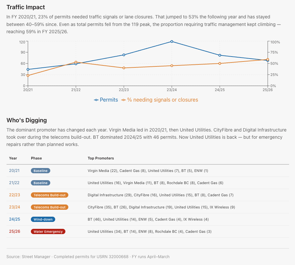Viewport: 295px width, 265px height.
Task: Toggle the Permits series in chart legend
Action: point(106,100)
